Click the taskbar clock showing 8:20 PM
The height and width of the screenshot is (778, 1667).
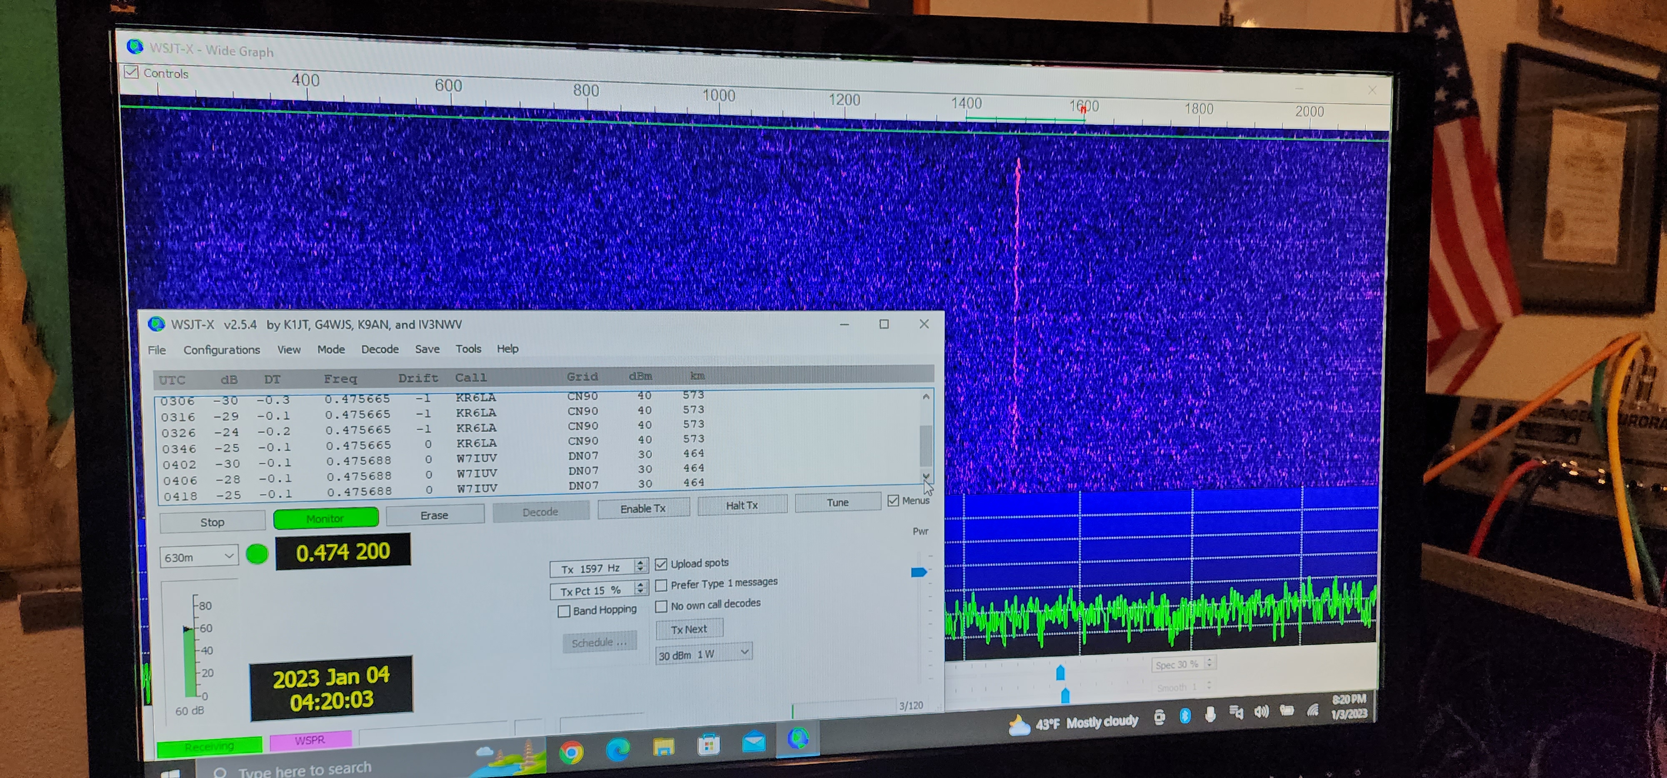point(1349,706)
